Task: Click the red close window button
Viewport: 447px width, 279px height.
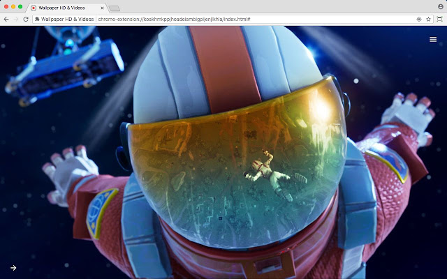Action: click(x=6, y=6)
